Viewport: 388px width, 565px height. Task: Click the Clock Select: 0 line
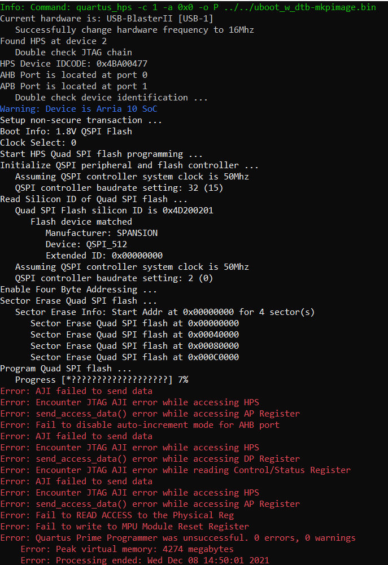pos(38,143)
